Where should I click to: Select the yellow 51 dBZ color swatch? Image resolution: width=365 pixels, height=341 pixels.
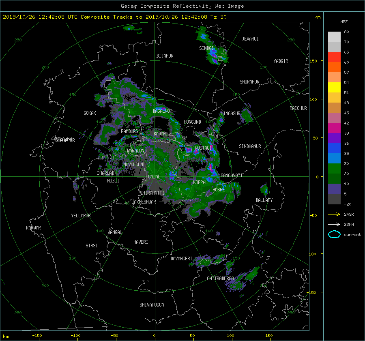334,88
